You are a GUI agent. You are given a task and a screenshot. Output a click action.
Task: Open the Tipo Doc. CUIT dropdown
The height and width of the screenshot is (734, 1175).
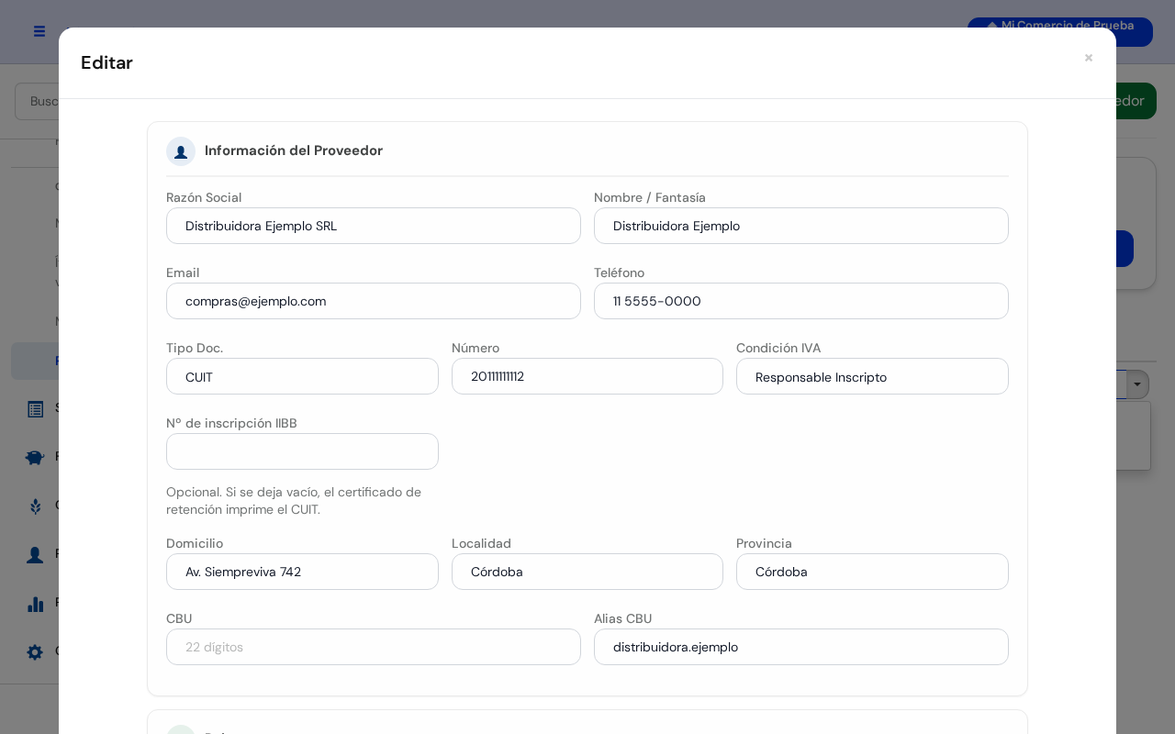[302, 376]
